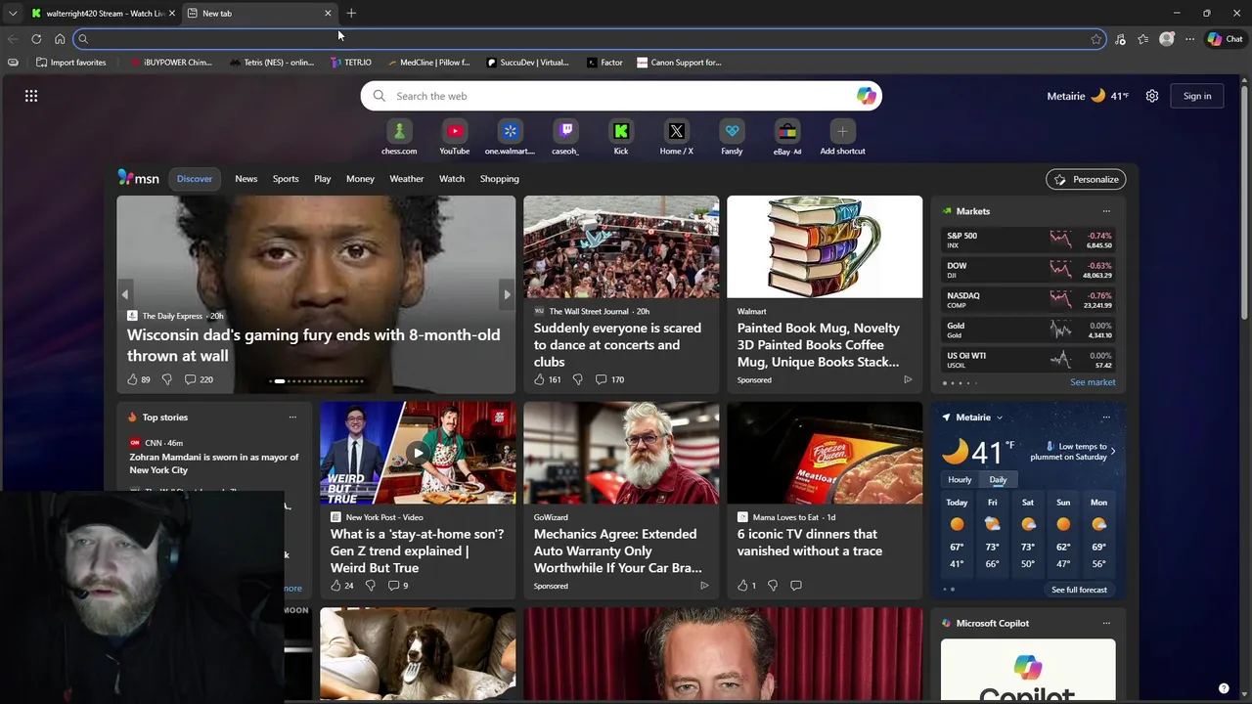Close the New tab tab
The width and height of the screenshot is (1252, 704).
(x=328, y=13)
